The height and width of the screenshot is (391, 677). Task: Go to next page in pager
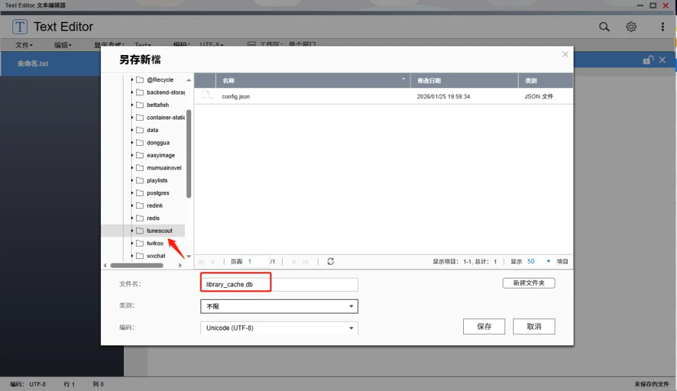(x=294, y=262)
